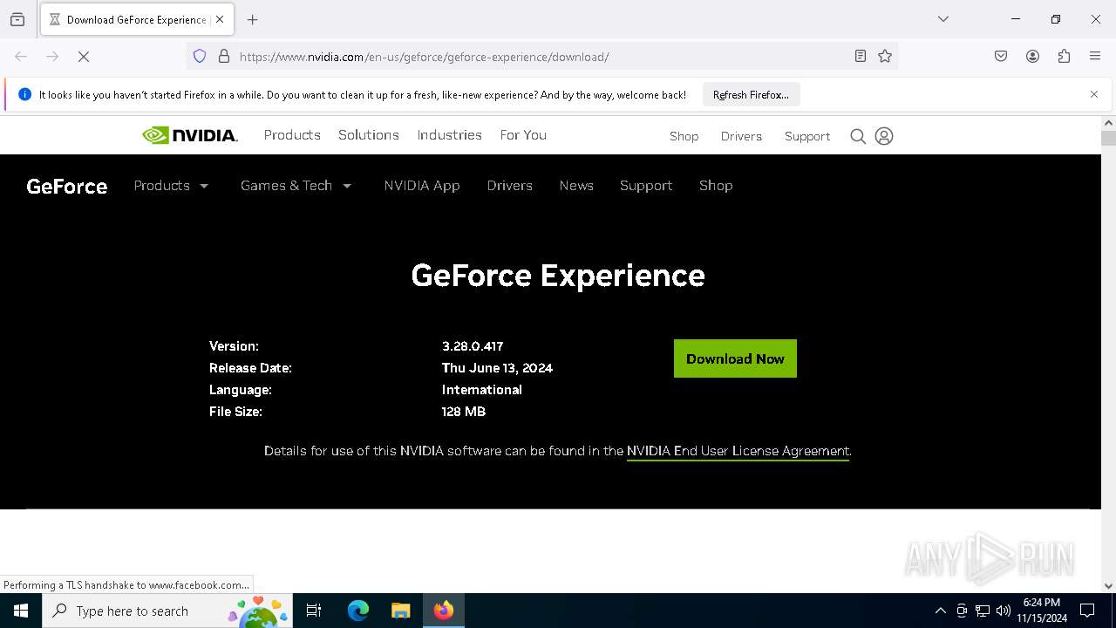Screen dimensions: 1116x628
Task: Open Windows Start menu
Action: pos(21,611)
